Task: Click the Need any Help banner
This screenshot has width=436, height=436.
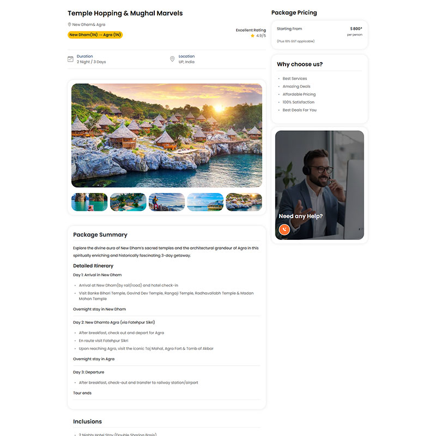Action: coord(319,185)
